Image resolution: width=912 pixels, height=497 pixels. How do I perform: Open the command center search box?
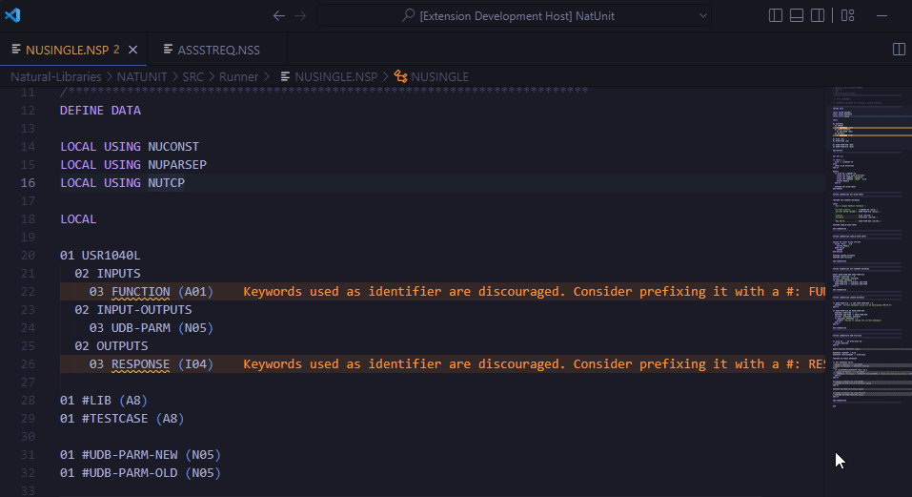[514, 15]
